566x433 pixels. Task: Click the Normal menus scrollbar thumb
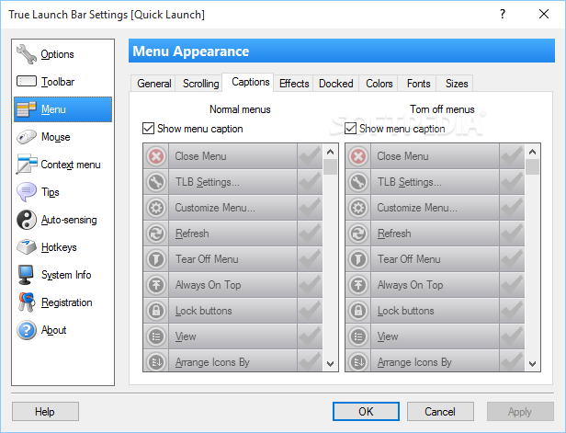point(330,166)
